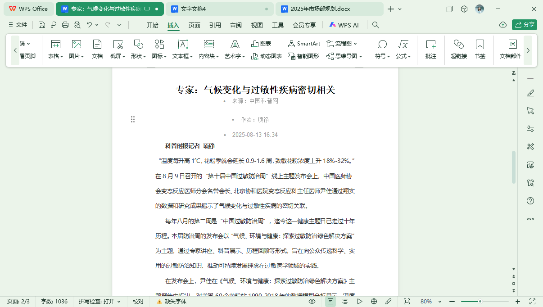The height and width of the screenshot is (307, 543).
Task: Switch to the 审阅 ribbon tab
Action: (235, 25)
